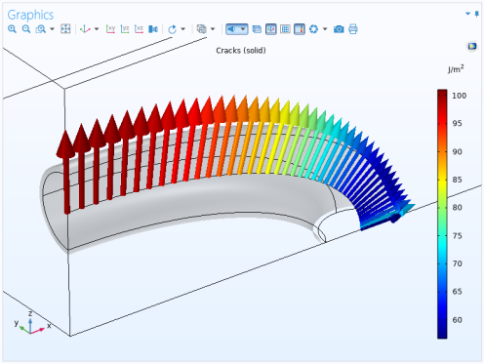Open the zoom options dropdown arrow
The image size is (484, 364).
52,29
